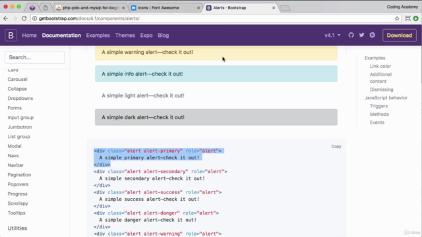This screenshot has width=422, height=237.
Task: Open Collapse in the sidebar
Action: (x=17, y=89)
